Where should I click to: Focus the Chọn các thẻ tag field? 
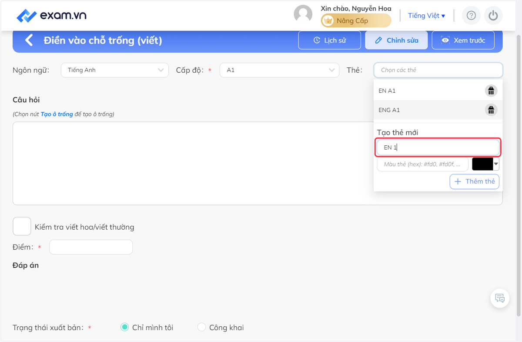point(438,70)
